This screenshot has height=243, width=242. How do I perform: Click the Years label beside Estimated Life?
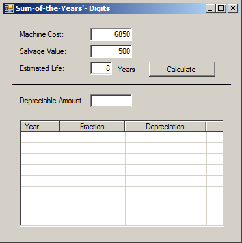pyautogui.click(x=126, y=70)
